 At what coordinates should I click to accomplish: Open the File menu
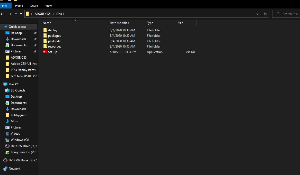4,5
